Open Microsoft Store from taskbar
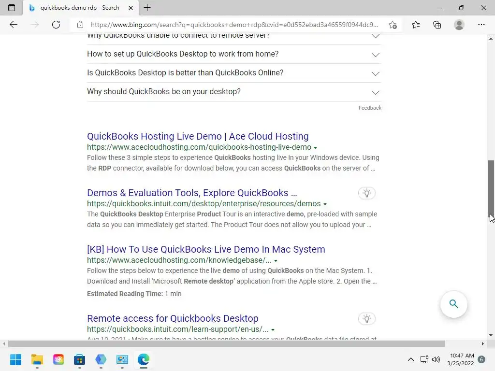 coord(80,359)
